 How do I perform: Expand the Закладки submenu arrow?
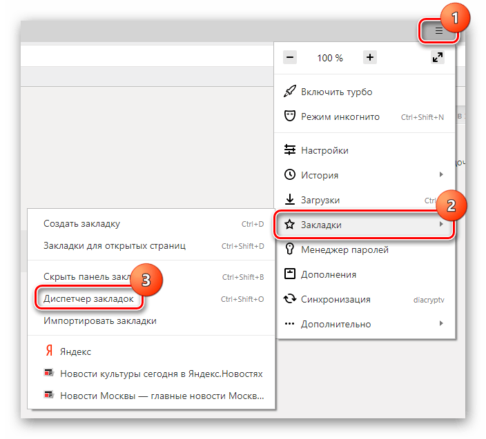click(x=441, y=224)
